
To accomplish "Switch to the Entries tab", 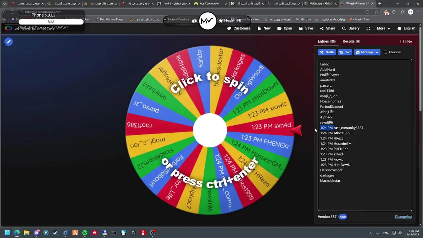I will pyautogui.click(x=327, y=41).
